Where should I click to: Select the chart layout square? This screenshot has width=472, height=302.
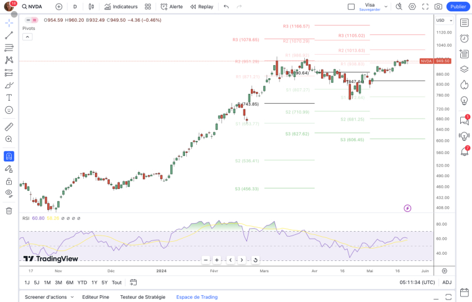351,7
